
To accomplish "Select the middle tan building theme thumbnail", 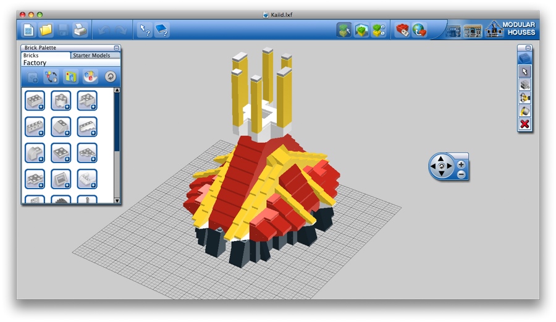I will [473, 31].
